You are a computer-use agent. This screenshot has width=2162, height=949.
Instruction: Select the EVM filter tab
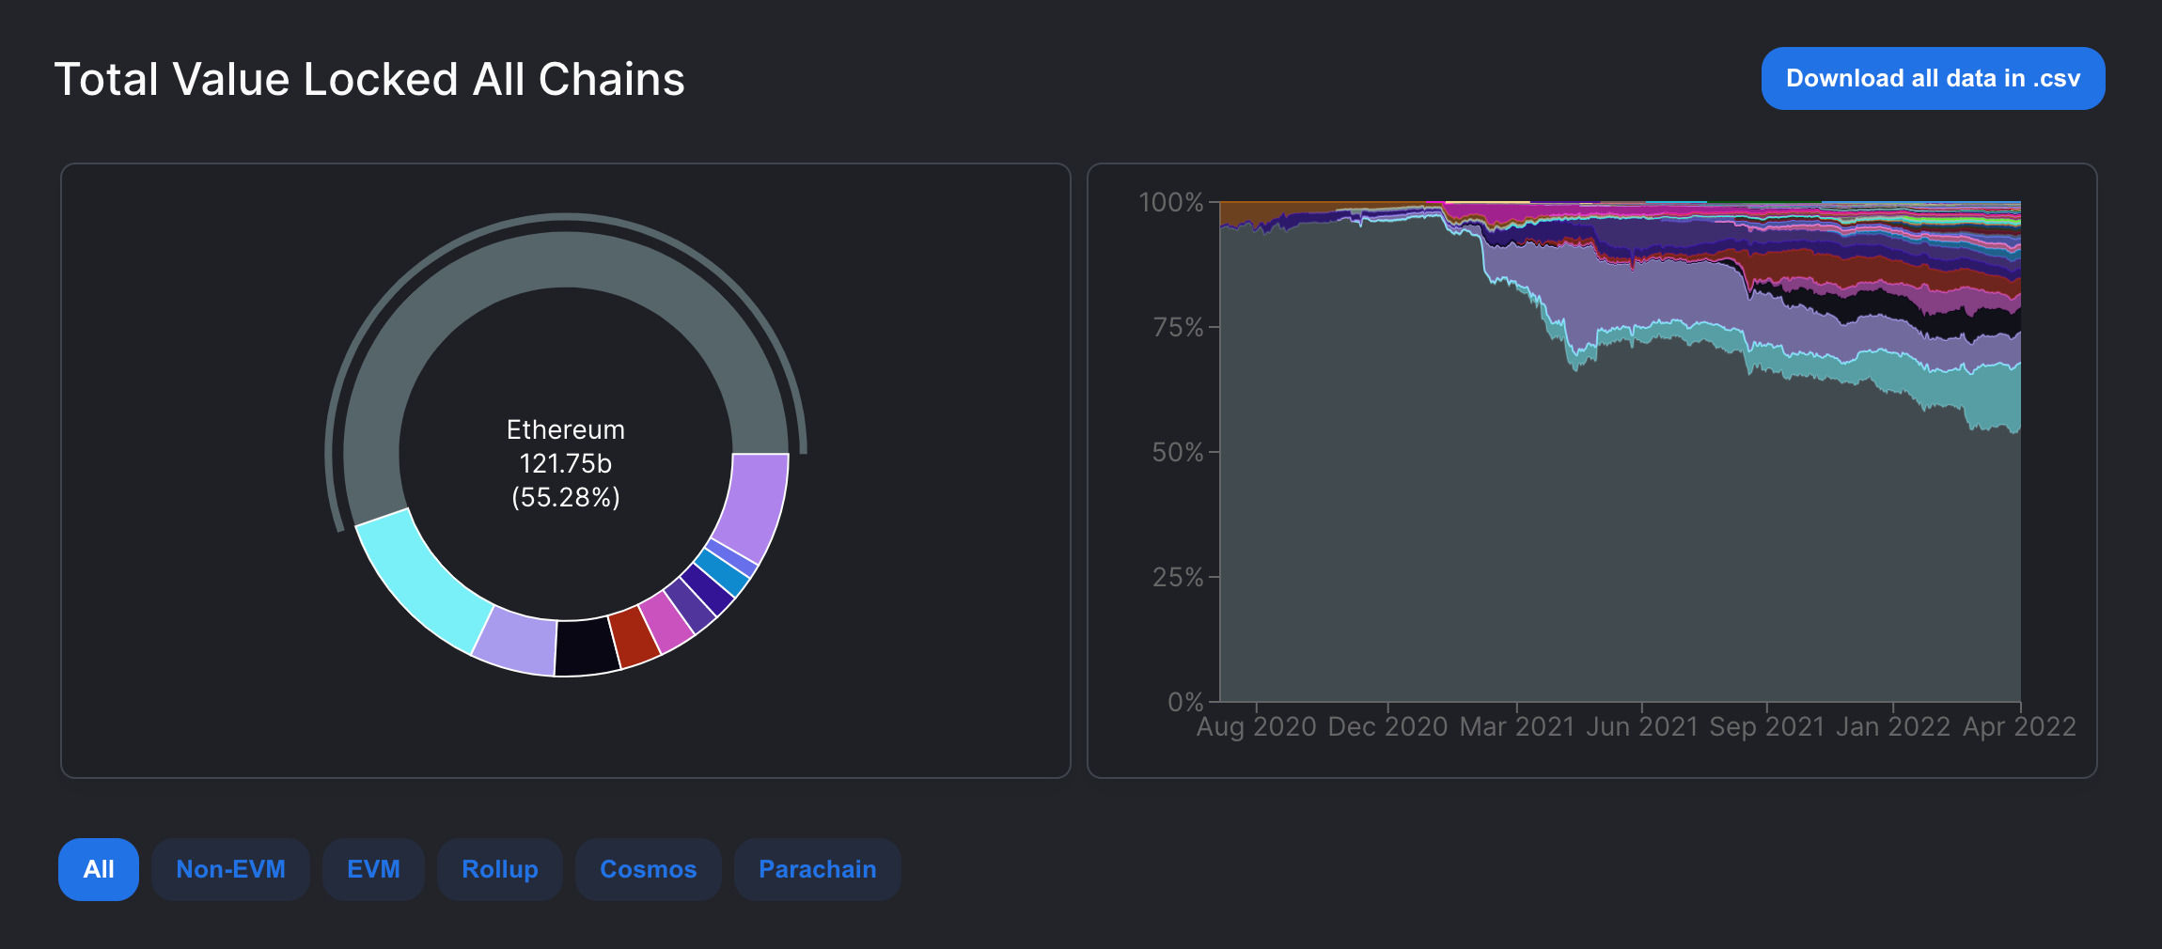(x=373, y=869)
